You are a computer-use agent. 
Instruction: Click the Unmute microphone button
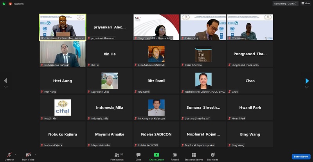click(x=9, y=157)
